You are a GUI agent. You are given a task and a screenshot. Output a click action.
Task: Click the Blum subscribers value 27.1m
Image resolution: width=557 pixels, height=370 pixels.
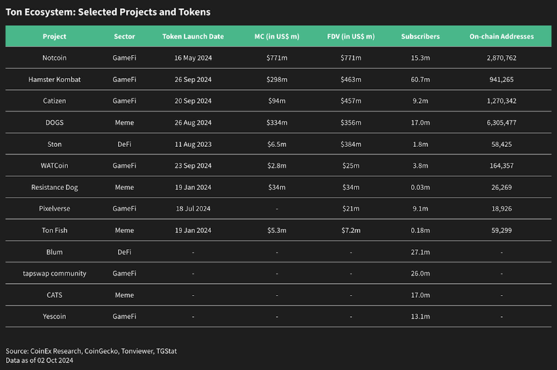click(420, 252)
